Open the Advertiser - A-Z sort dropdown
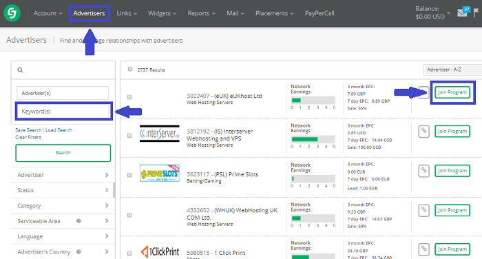The width and height of the screenshot is (482, 259). [452, 70]
